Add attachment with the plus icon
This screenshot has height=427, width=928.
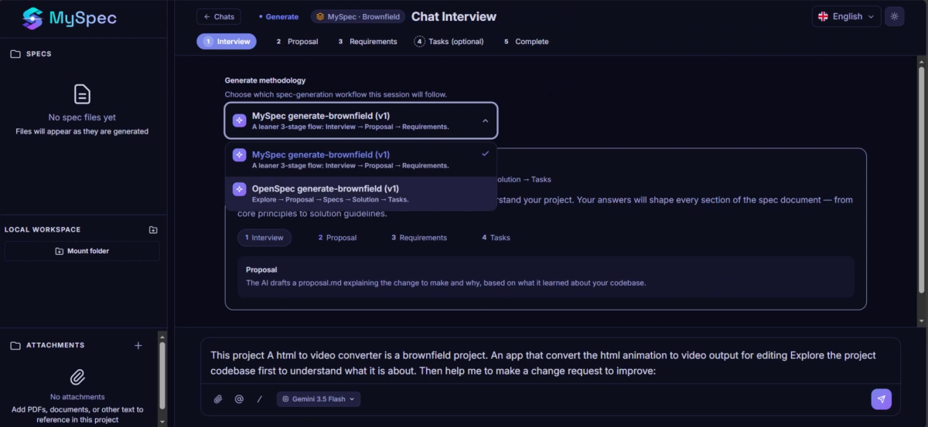pos(138,345)
